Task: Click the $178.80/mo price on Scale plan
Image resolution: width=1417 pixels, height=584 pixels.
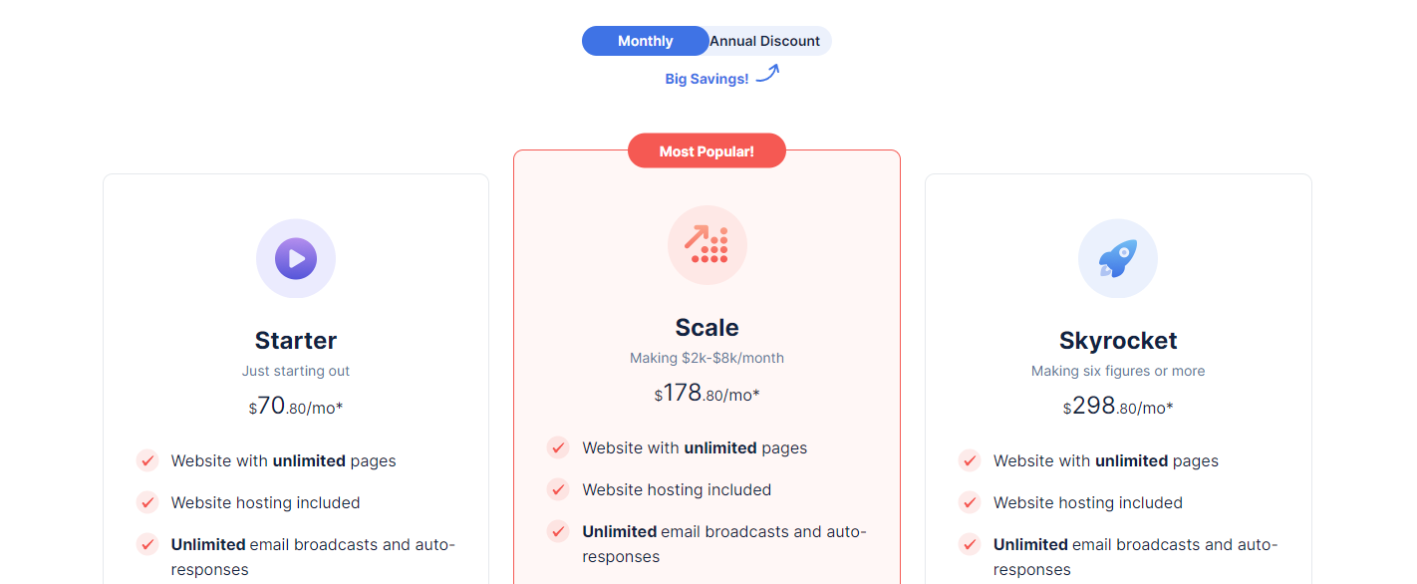Action: pyautogui.click(x=707, y=393)
